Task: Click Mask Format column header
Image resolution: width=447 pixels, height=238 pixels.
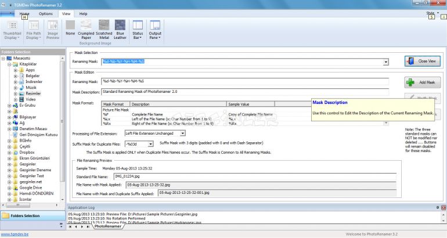Action: pyautogui.click(x=116, y=104)
